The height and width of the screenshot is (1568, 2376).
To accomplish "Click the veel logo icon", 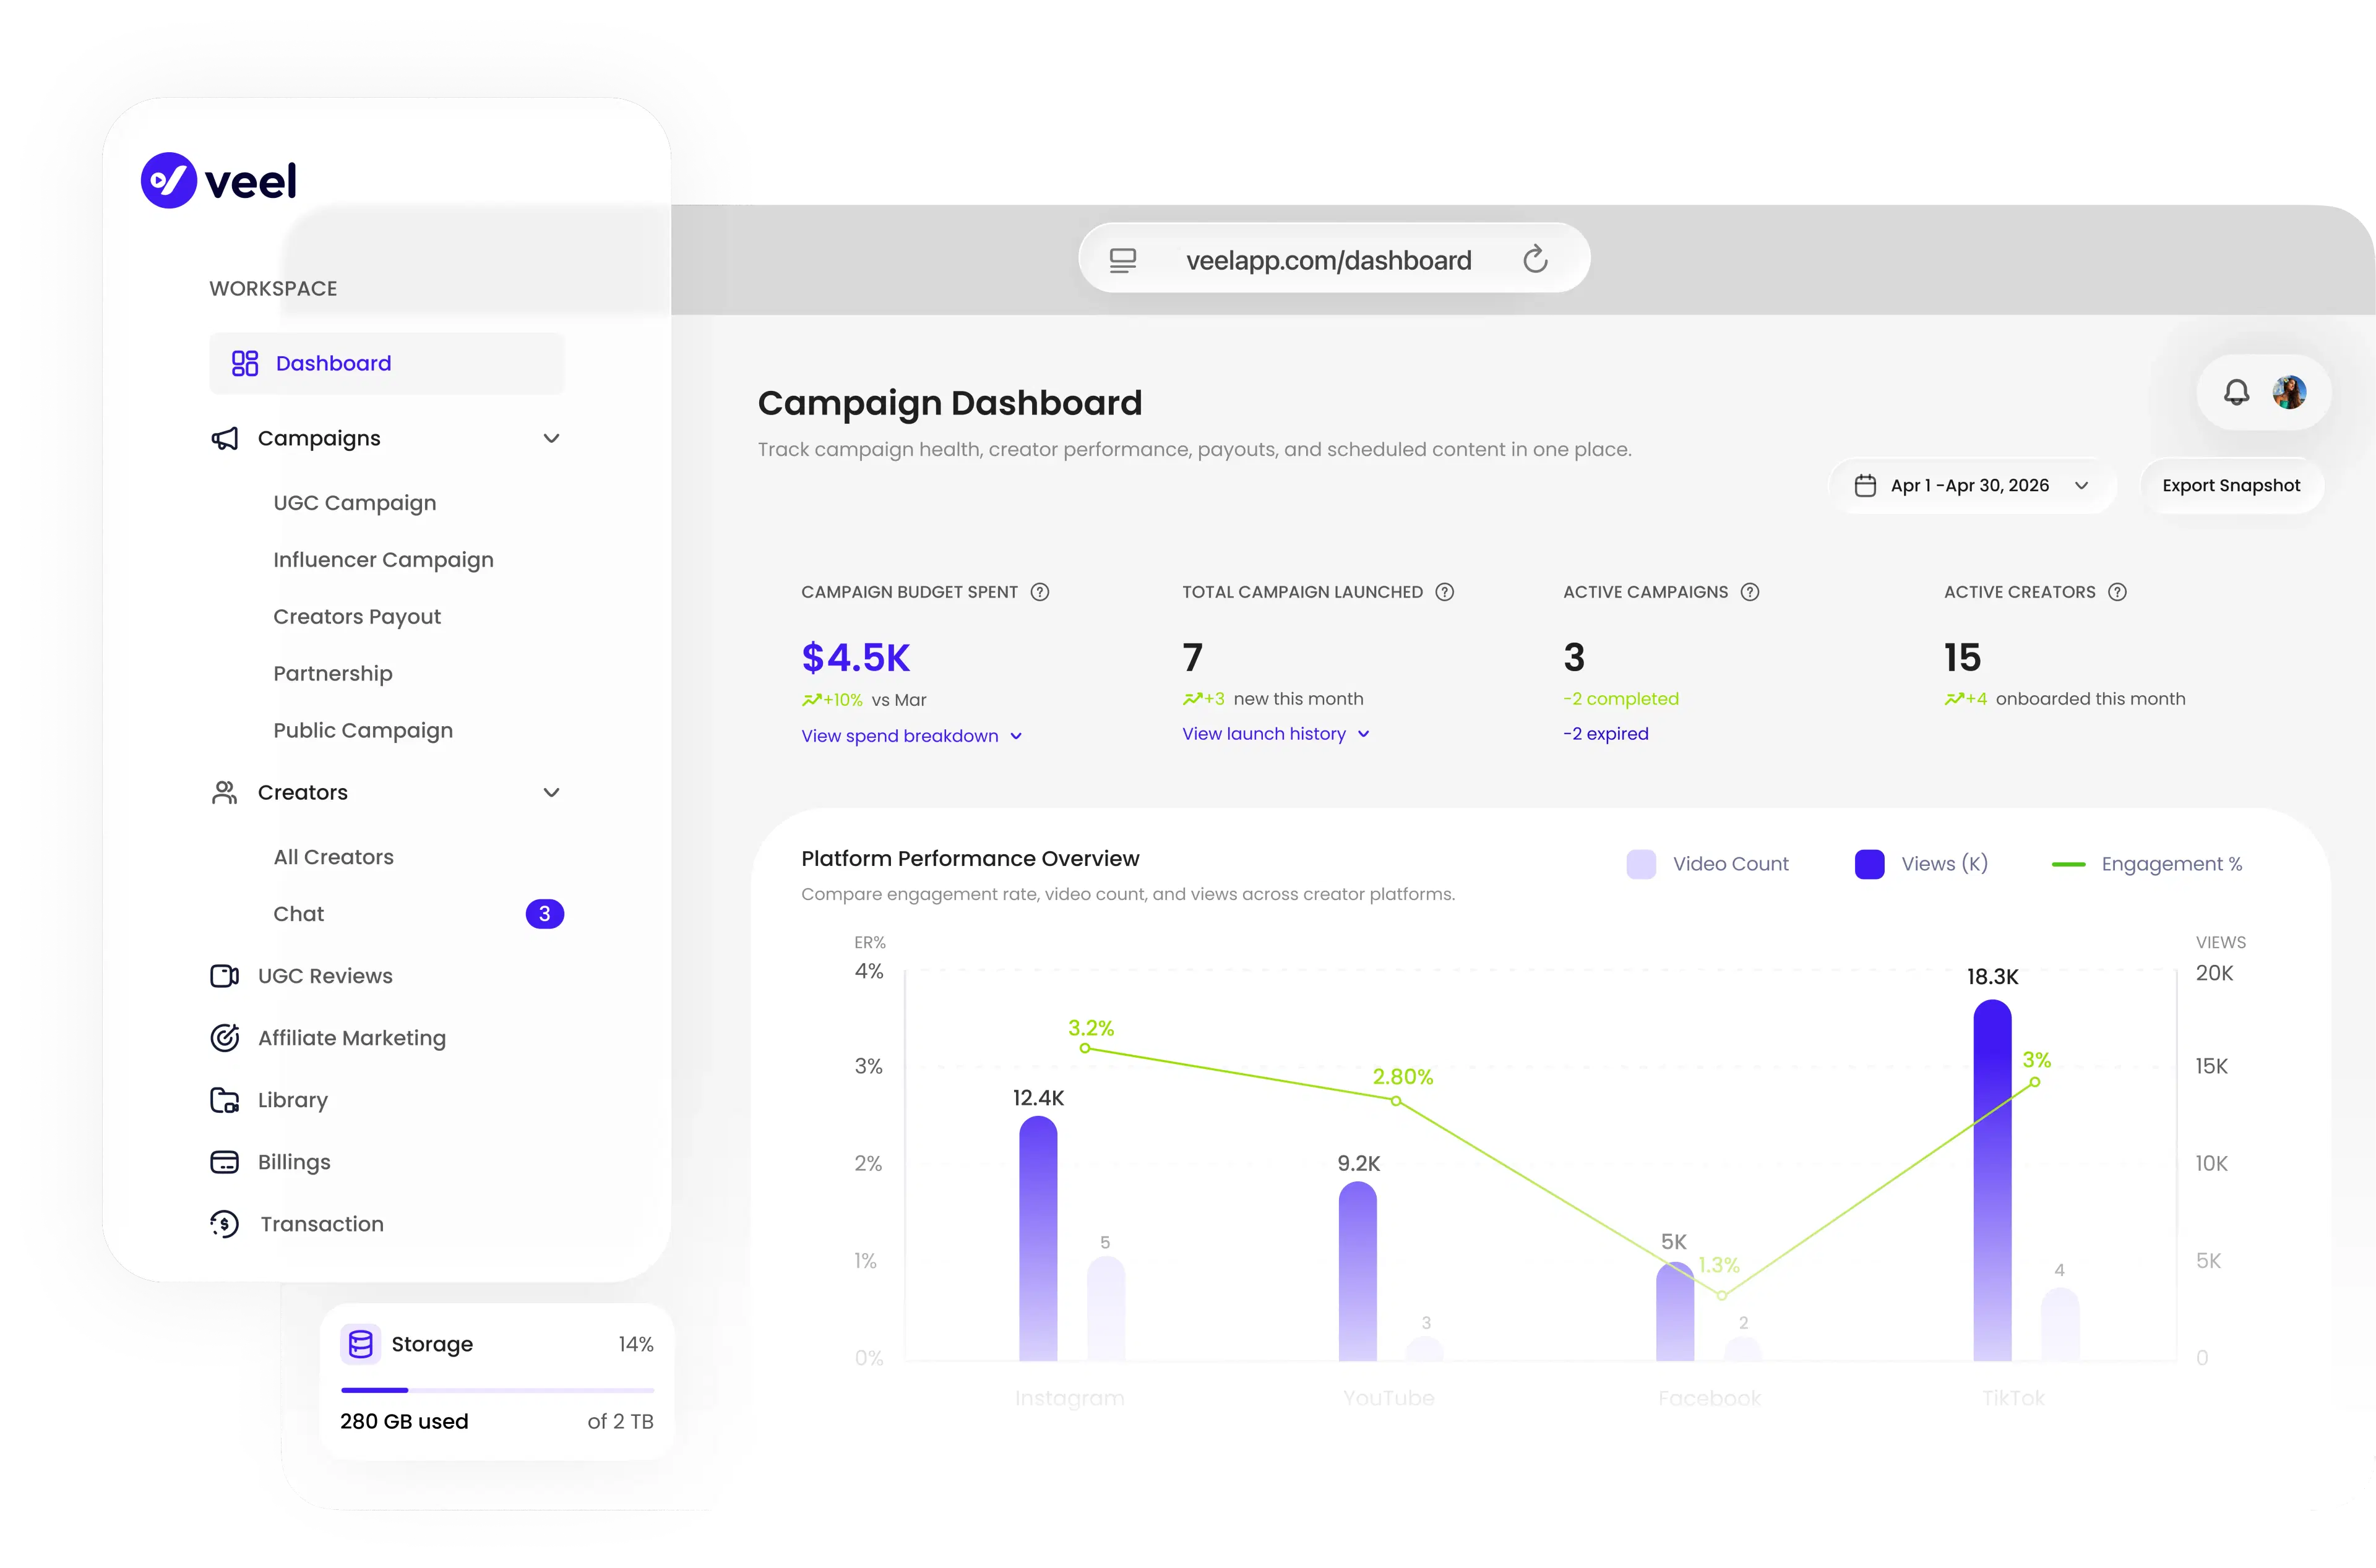I will 169,180.
